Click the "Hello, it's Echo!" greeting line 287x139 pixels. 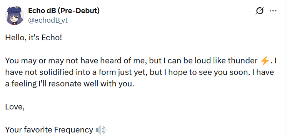coord(34,38)
